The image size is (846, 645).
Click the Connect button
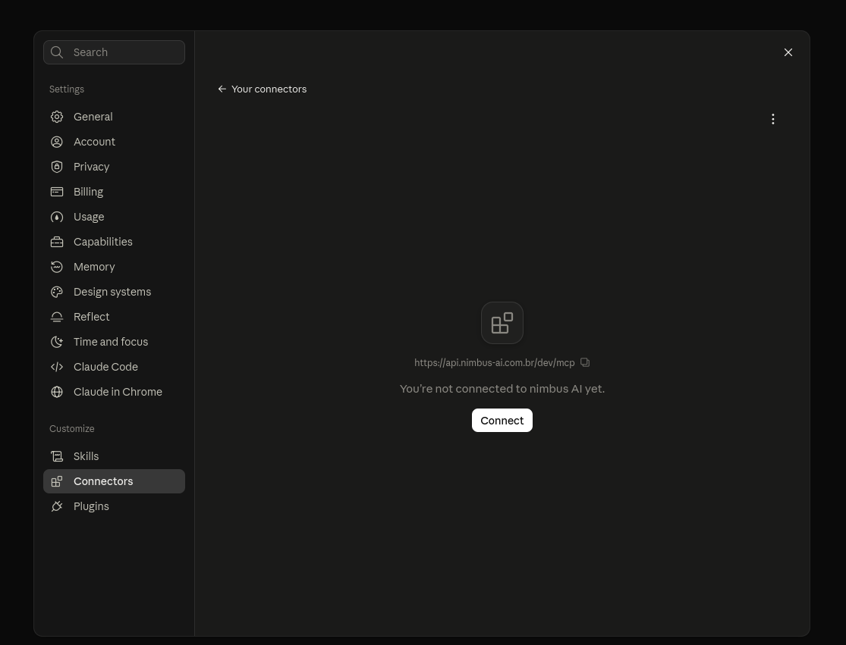pos(502,421)
